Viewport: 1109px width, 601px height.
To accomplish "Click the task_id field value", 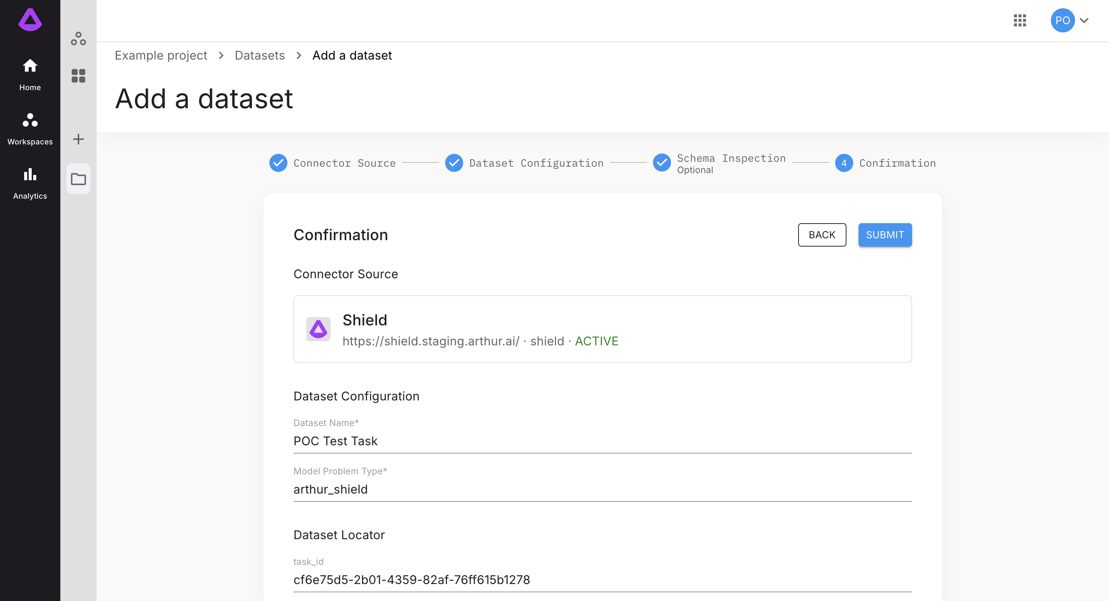I will click(x=602, y=580).
